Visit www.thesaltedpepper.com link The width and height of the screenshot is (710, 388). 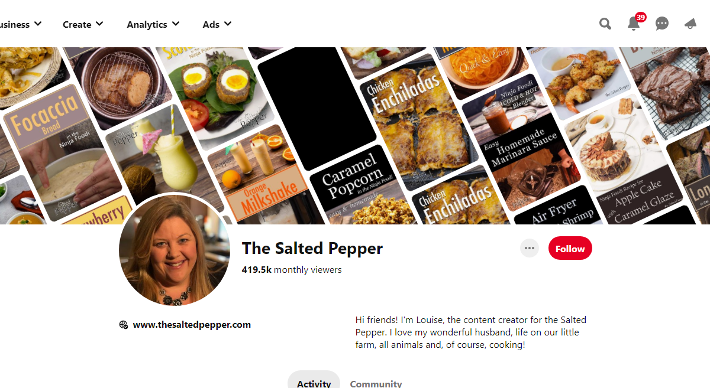[192, 324]
